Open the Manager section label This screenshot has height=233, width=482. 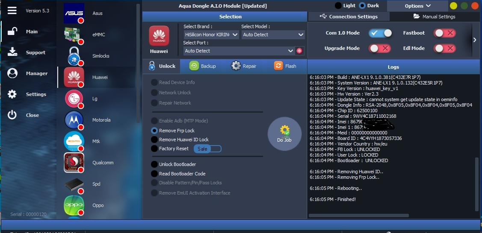[x=37, y=73]
